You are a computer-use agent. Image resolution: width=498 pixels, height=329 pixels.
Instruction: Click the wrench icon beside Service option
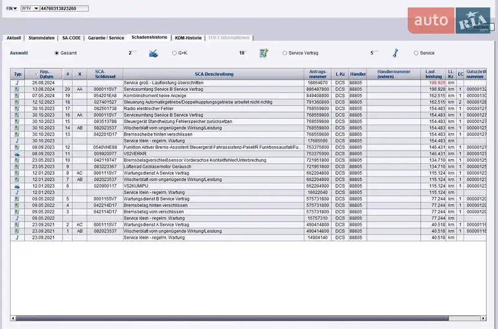pos(395,53)
